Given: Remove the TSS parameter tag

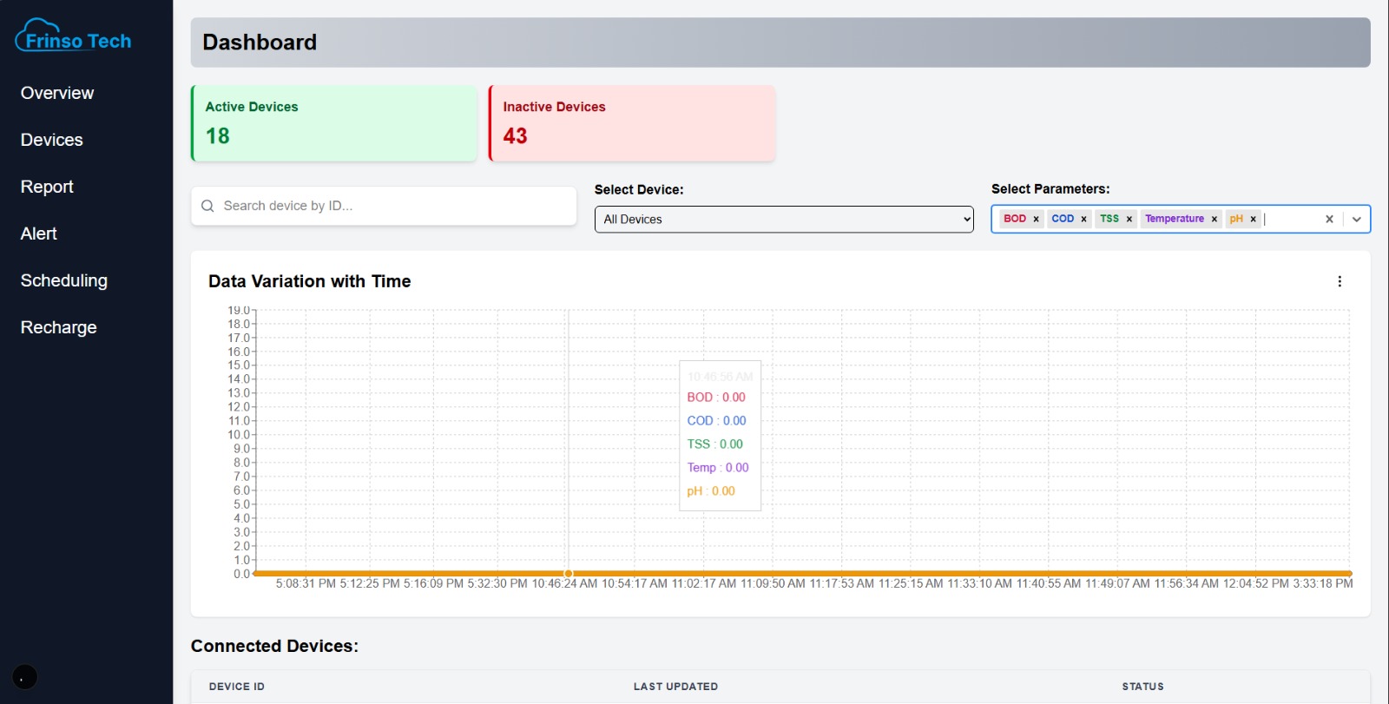Looking at the screenshot, I should coord(1129,220).
